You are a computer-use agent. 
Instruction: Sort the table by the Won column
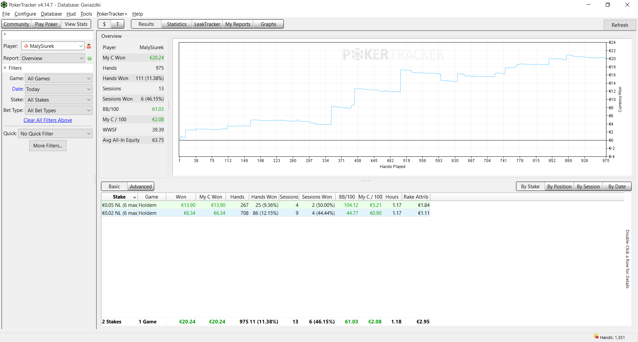pos(181,197)
